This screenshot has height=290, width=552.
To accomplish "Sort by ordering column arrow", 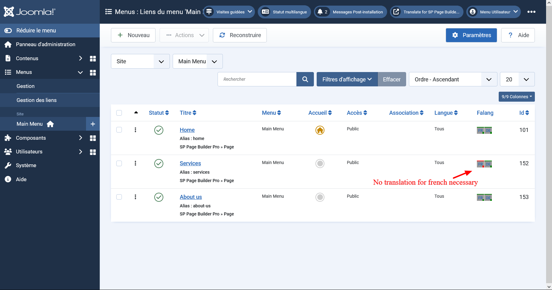I will (136, 113).
